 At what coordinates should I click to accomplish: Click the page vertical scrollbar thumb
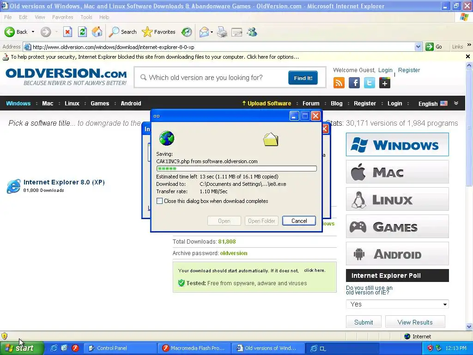pos(469,127)
